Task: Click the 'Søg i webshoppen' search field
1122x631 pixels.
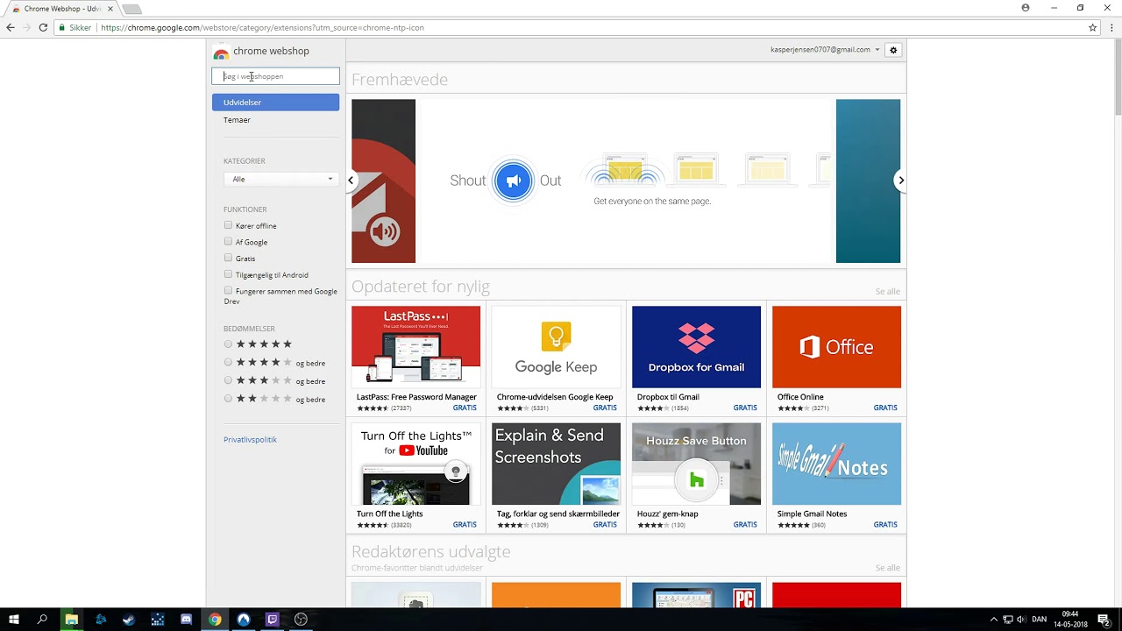Action: pos(275,76)
